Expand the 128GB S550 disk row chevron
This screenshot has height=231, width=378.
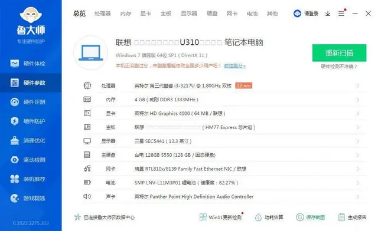pos(358,155)
